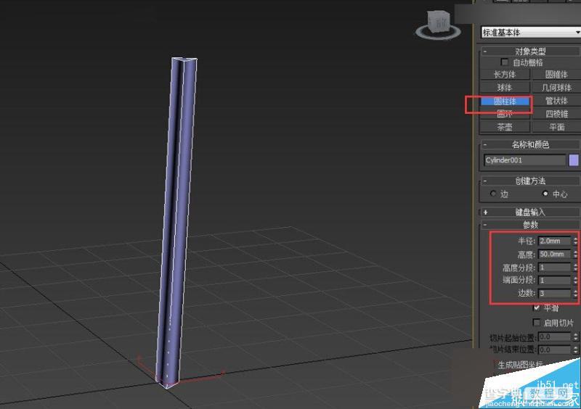Screen dimensions: 581x409
Task: Select the 边 (Edge) creation method
Action: pyautogui.click(x=493, y=194)
